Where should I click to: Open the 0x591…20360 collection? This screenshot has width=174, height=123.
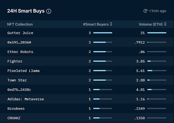19,42
